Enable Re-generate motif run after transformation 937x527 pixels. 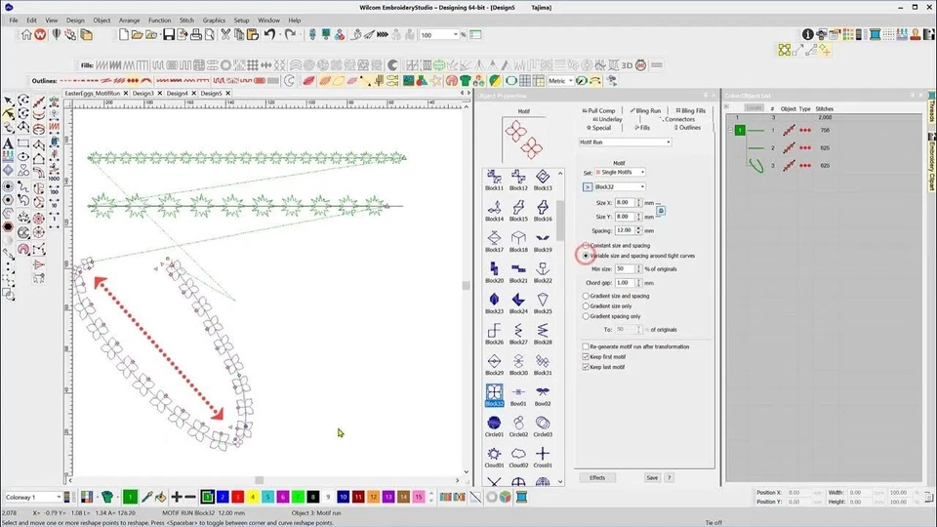coord(586,346)
